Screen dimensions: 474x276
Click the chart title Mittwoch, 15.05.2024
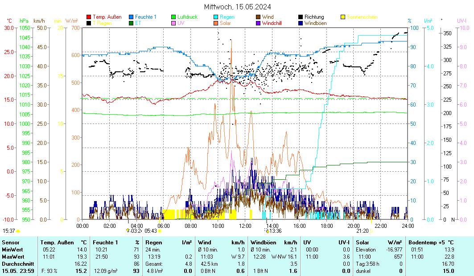tap(237, 7)
